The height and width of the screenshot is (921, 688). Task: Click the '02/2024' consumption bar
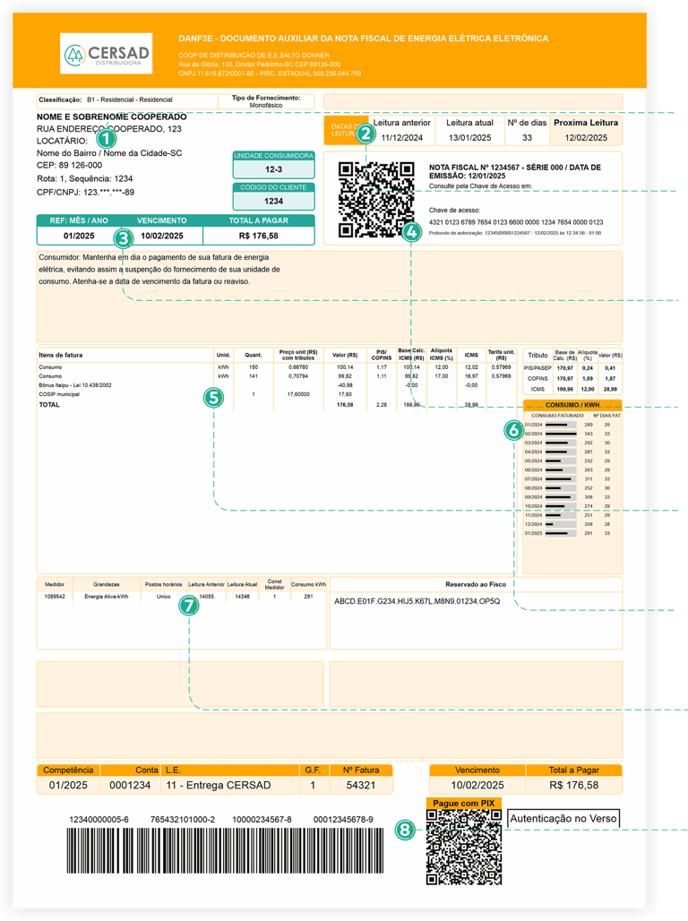pos(561,434)
